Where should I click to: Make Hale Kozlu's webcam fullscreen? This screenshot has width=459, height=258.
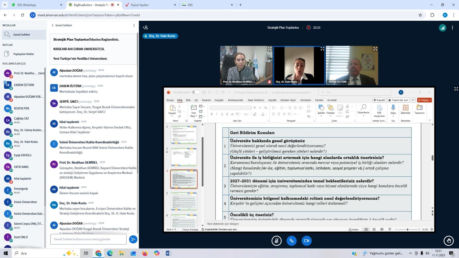[322, 49]
